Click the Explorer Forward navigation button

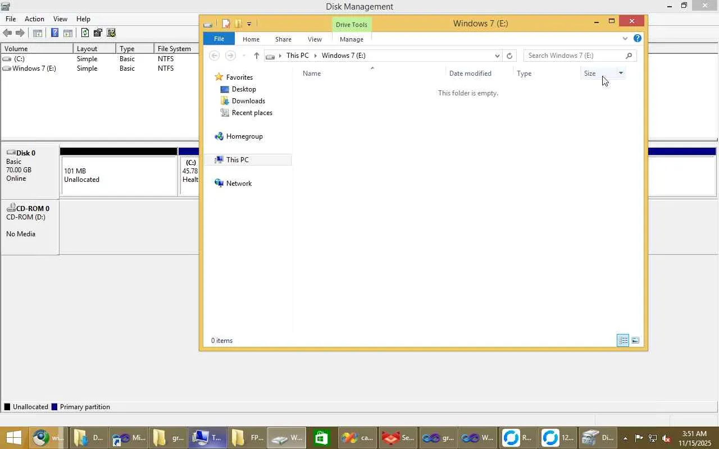click(x=230, y=56)
